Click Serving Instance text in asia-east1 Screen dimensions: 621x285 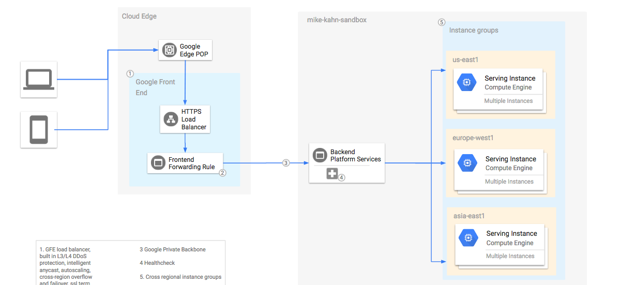click(x=511, y=233)
